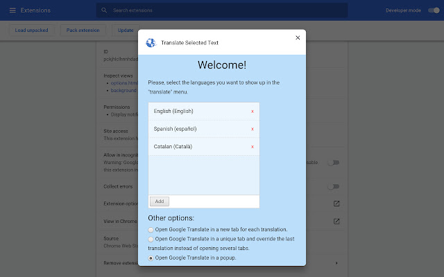Screen dimensions: 444x277
Task: Open background page inspect view link
Action: click(x=123, y=91)
